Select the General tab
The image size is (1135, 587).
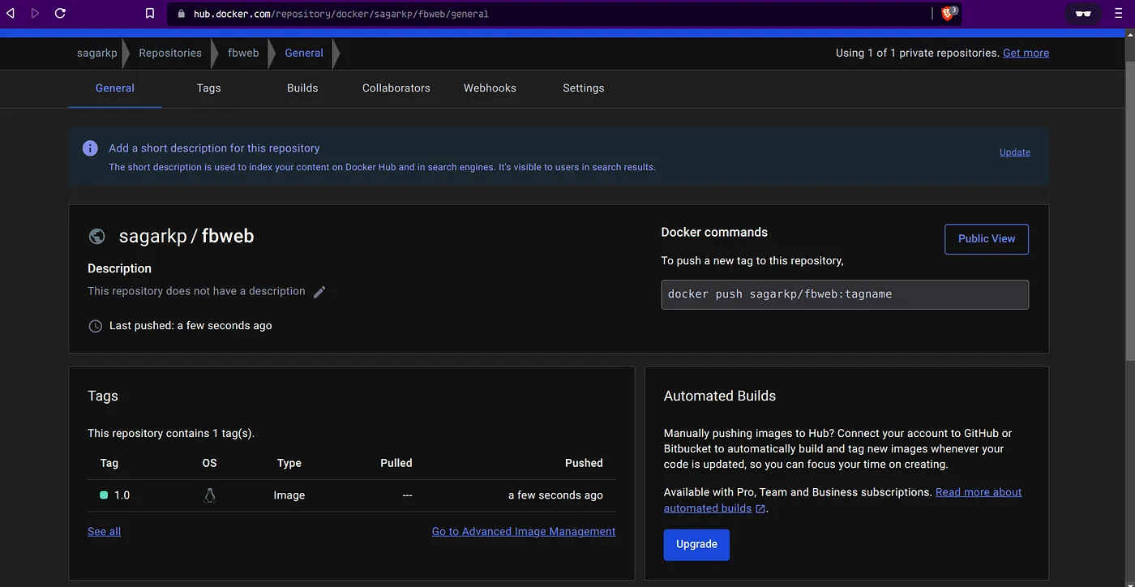pyautogui.click(x=115, y=88)
